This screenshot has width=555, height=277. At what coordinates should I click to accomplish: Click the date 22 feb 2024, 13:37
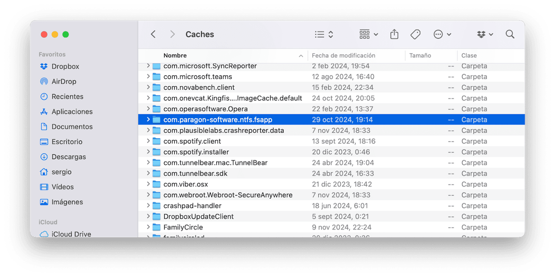pyautogui.click(x=342, y=109)
